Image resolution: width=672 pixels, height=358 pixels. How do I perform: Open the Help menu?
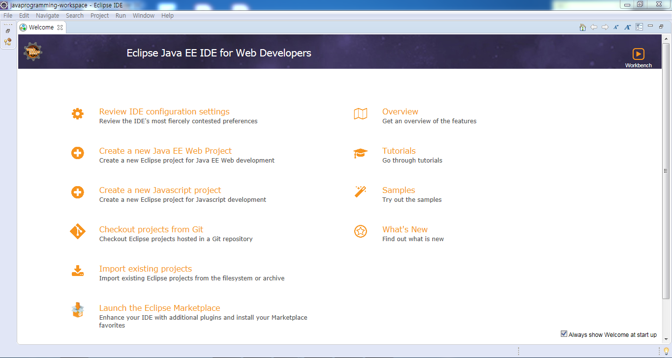[x=167, y=16]
